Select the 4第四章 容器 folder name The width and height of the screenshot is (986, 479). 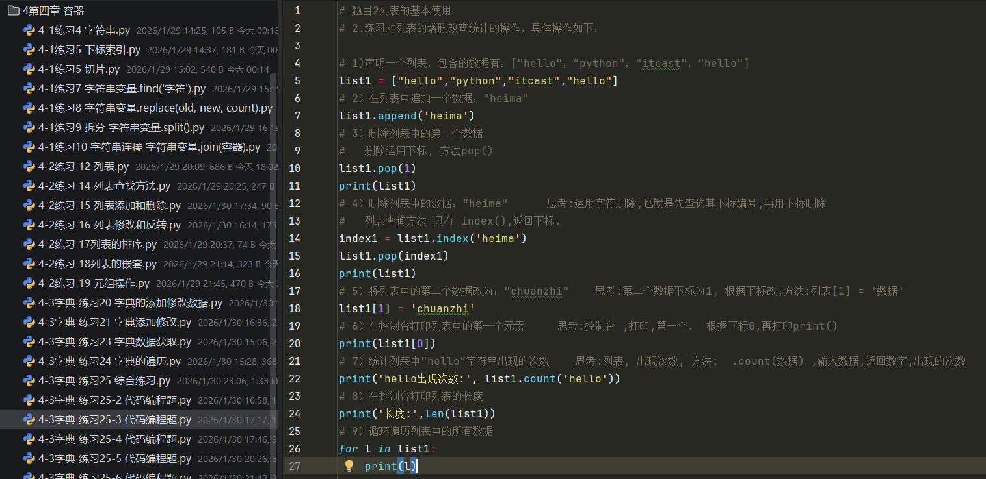[x=53, y=10]
